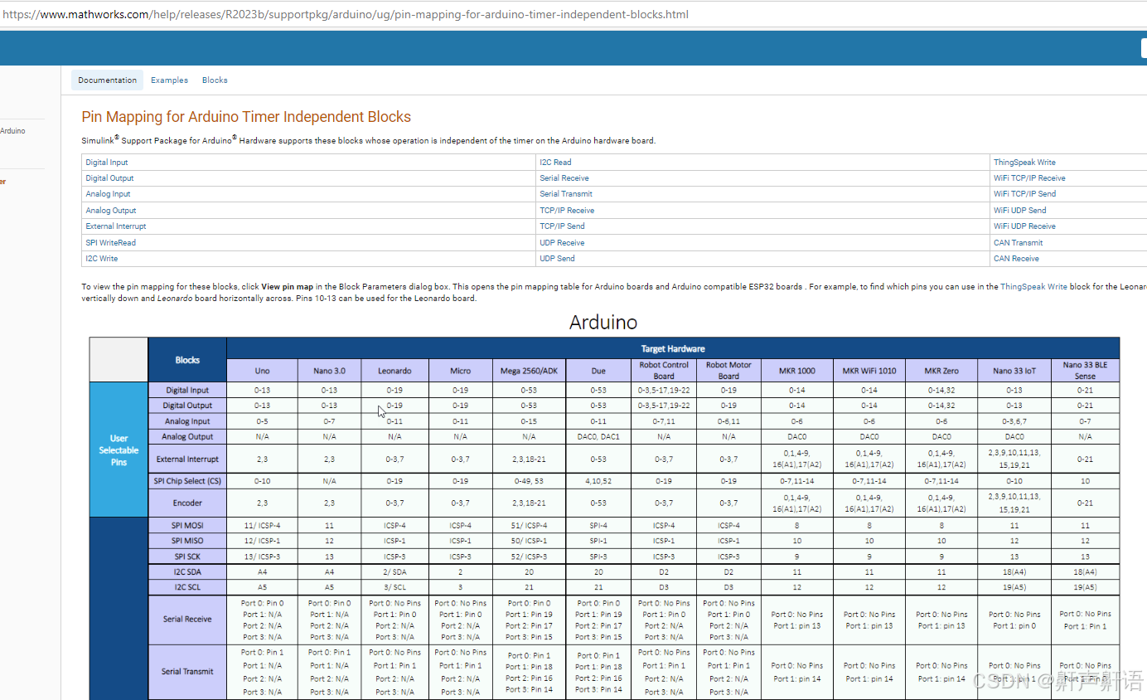1147x700 pixels.
Task: Open the External Interrupt link in the blocks list
Action: (x=116, y=226)
